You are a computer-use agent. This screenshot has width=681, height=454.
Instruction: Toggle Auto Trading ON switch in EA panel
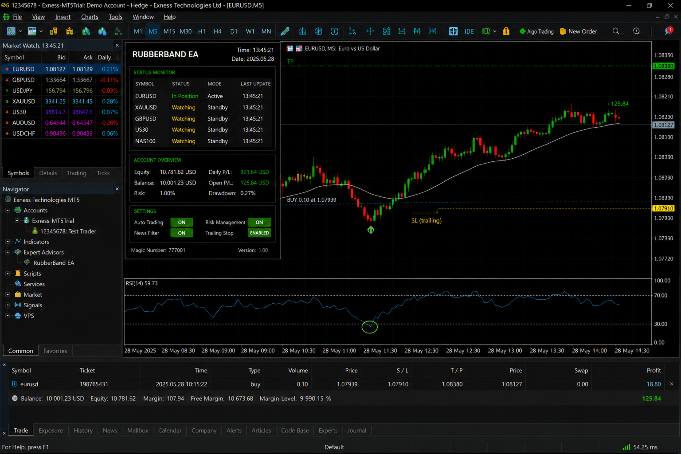pyautogui.click(x=182, y=222)
